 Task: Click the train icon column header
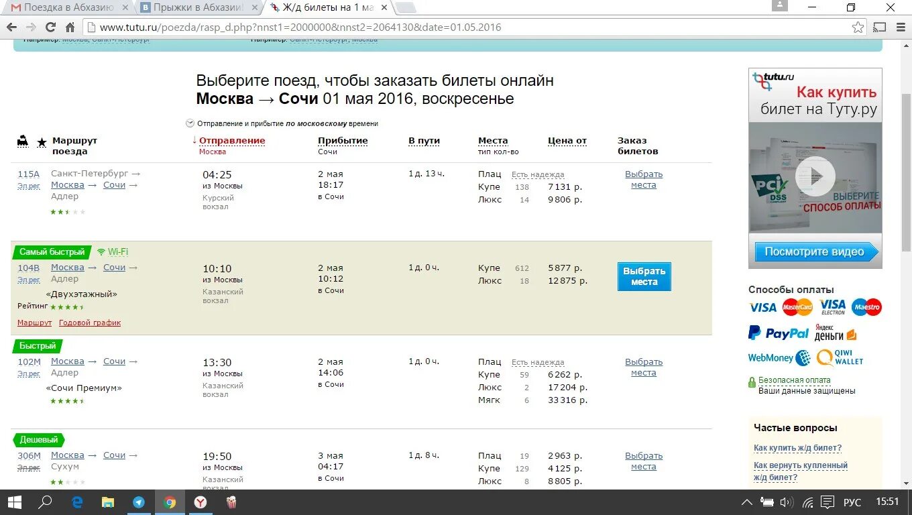coord(23,141)
